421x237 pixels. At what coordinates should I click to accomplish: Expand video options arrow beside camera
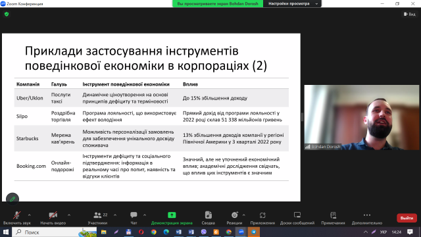click(x=69, y=215)
